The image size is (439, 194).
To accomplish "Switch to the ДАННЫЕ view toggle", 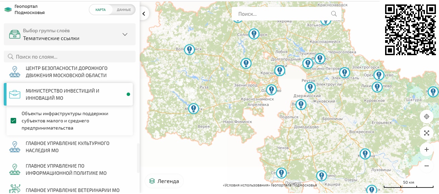I will pos(124,10).
